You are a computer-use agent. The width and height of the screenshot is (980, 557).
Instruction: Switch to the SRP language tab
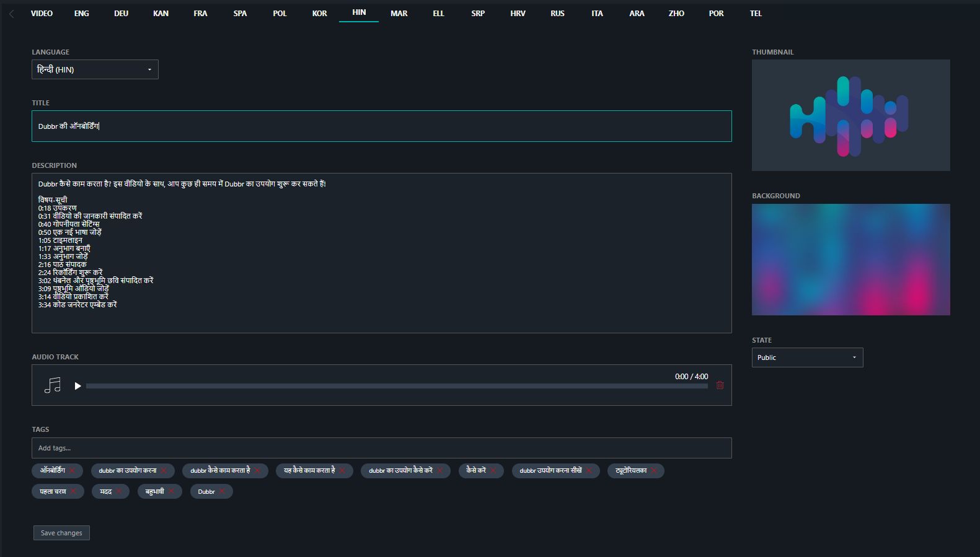pyautogui.click(x=478, y=13)
